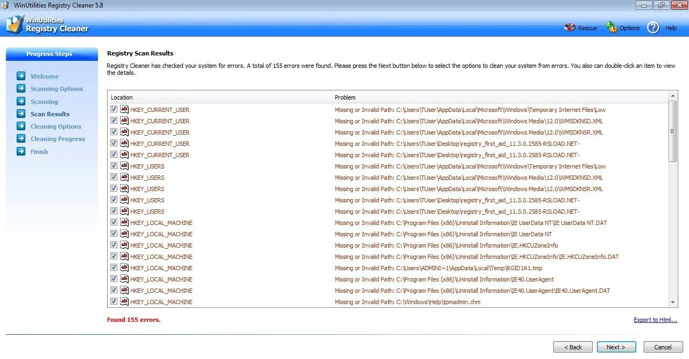
Task: Uncheck the tpmadmin.chm HKEY_LOCAL_MACHINE entry
Action: (113, 301)
